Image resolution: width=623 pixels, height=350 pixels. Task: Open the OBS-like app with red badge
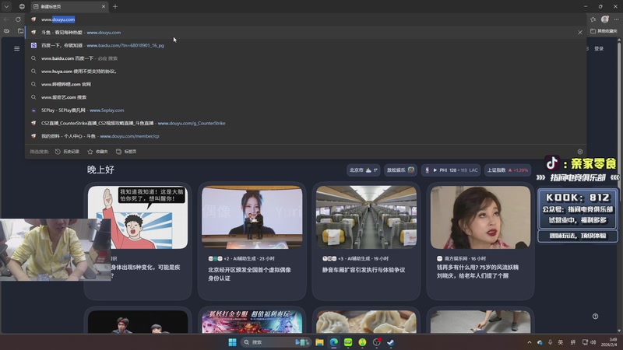377,342
